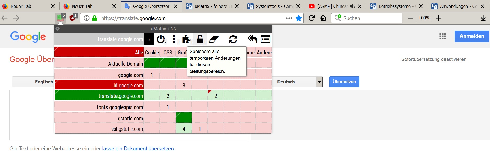This screenshot has height=158, width=490.
Task: Toggle id.google.com cell showing 3
Action: coord(184,85)
